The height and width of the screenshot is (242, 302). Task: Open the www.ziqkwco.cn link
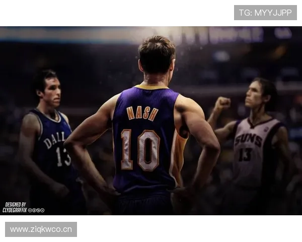pyautogui.click(x=42, y=229)
